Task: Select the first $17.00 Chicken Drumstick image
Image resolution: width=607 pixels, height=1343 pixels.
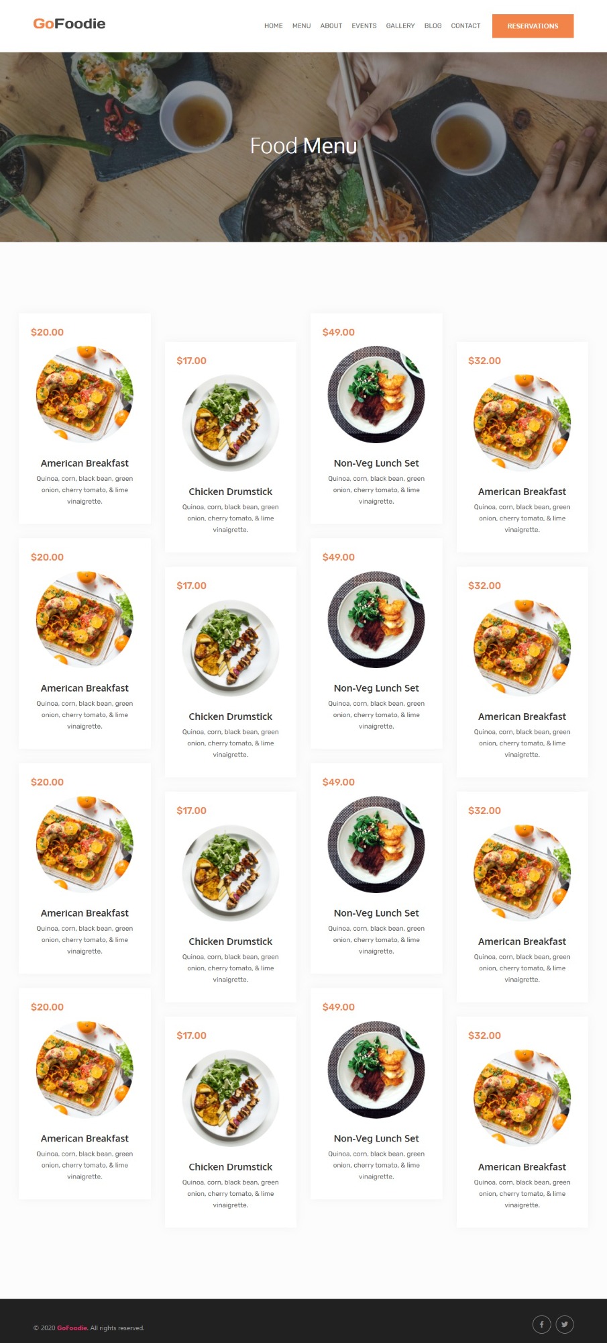Action: [x=231, y=423]
